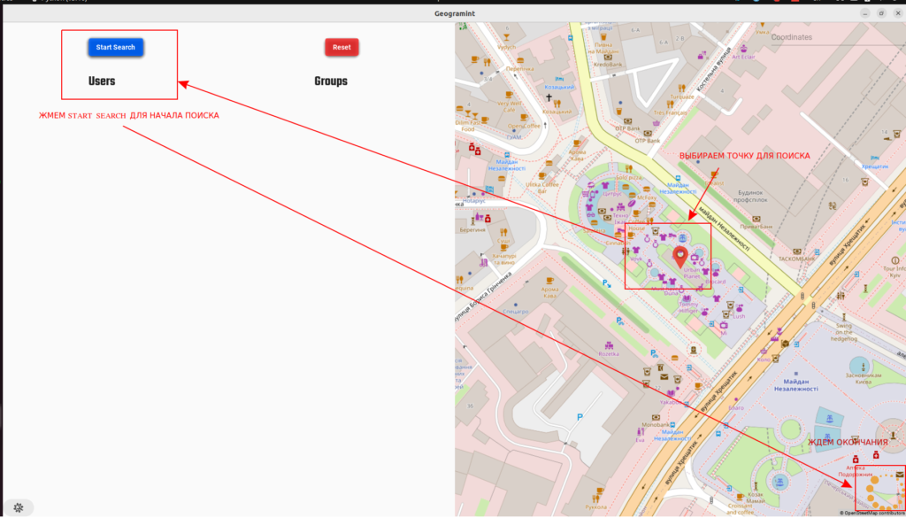Image resolution: width=906 pixels, height=518 pixels.
Task: Click the red location pin marker
Action: 682,257
